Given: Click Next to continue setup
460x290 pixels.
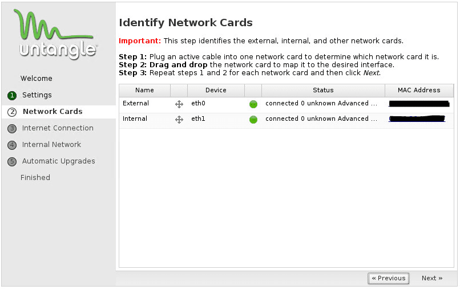Looking at the screenshot, I should tap(432, 279).
